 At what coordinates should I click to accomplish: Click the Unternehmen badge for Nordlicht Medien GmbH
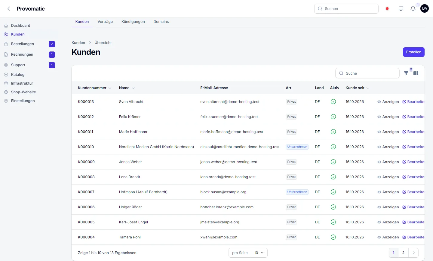pos(297,147)
